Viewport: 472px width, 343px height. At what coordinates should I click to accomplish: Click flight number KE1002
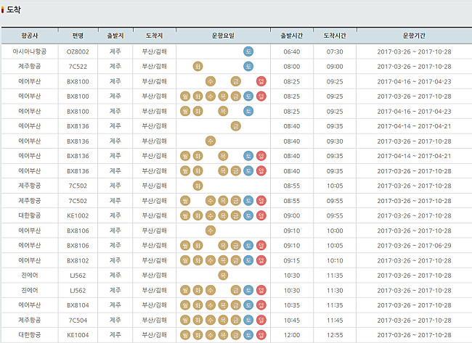[x=78, y=215]
